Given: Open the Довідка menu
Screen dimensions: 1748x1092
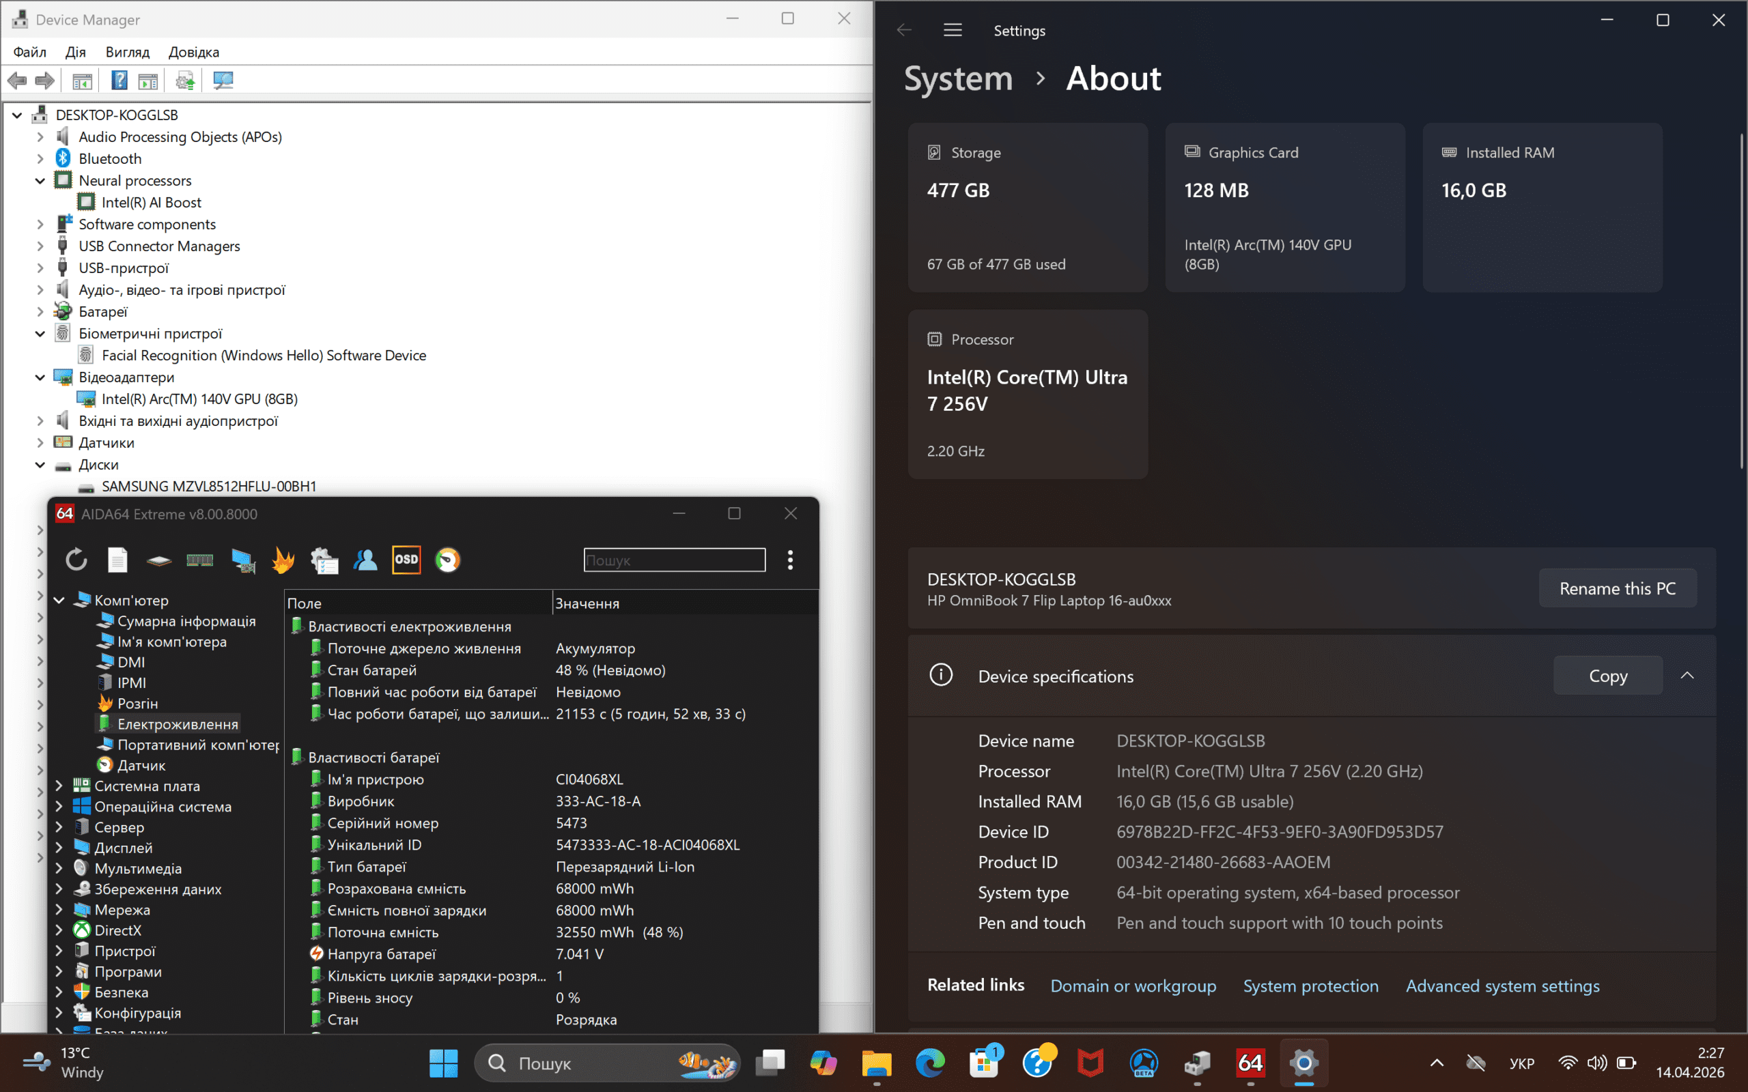Looking at the screenshot, I should tap(194, 52).
